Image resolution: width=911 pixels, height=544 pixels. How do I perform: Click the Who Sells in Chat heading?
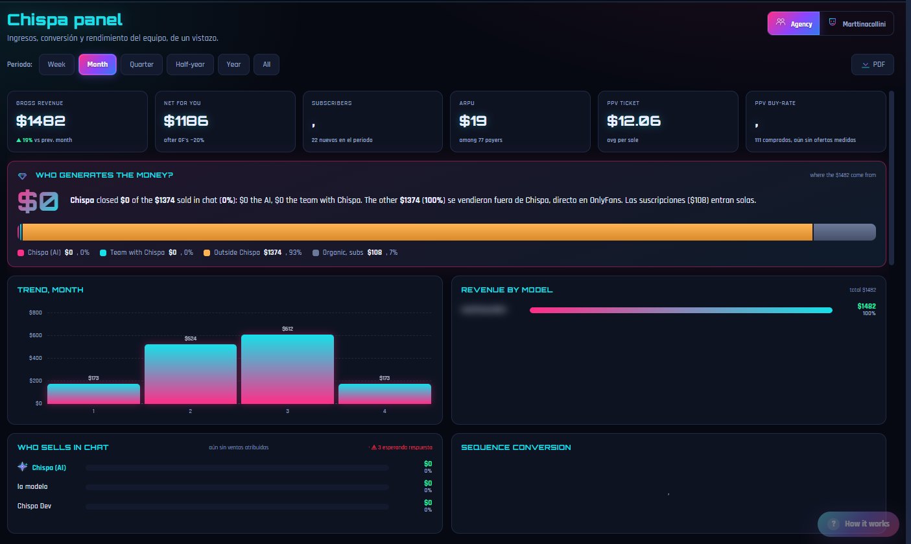pyautogui.click(x=63, y=447)
